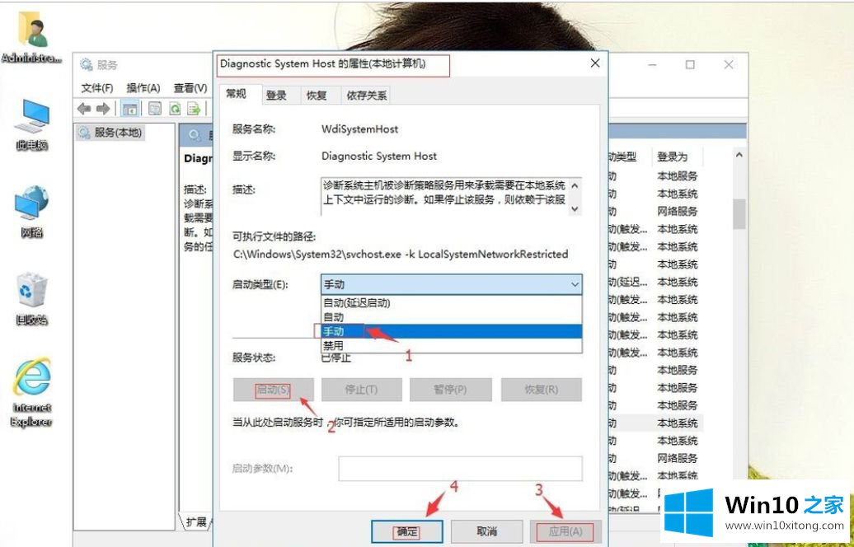The image size is (854, 547).
Task: Click the 确定 button
Action: (407, 531)
